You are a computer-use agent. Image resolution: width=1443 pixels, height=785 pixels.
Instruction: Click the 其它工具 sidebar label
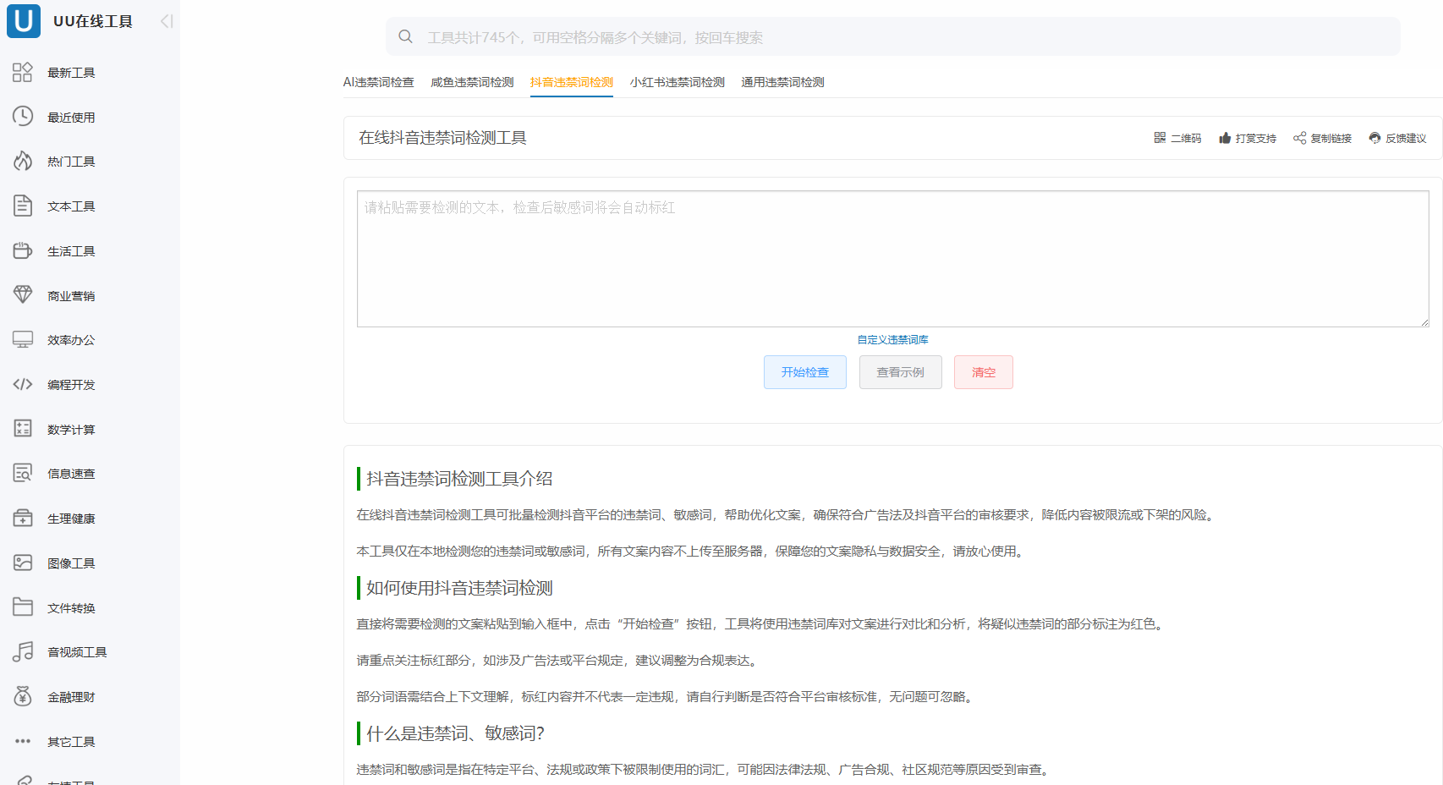point(71,742)
